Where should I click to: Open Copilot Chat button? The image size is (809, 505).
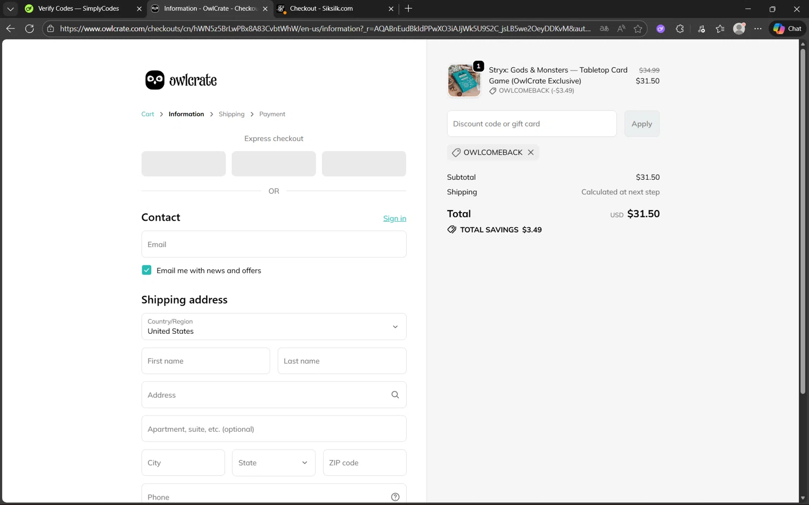(x=787, y=29)
